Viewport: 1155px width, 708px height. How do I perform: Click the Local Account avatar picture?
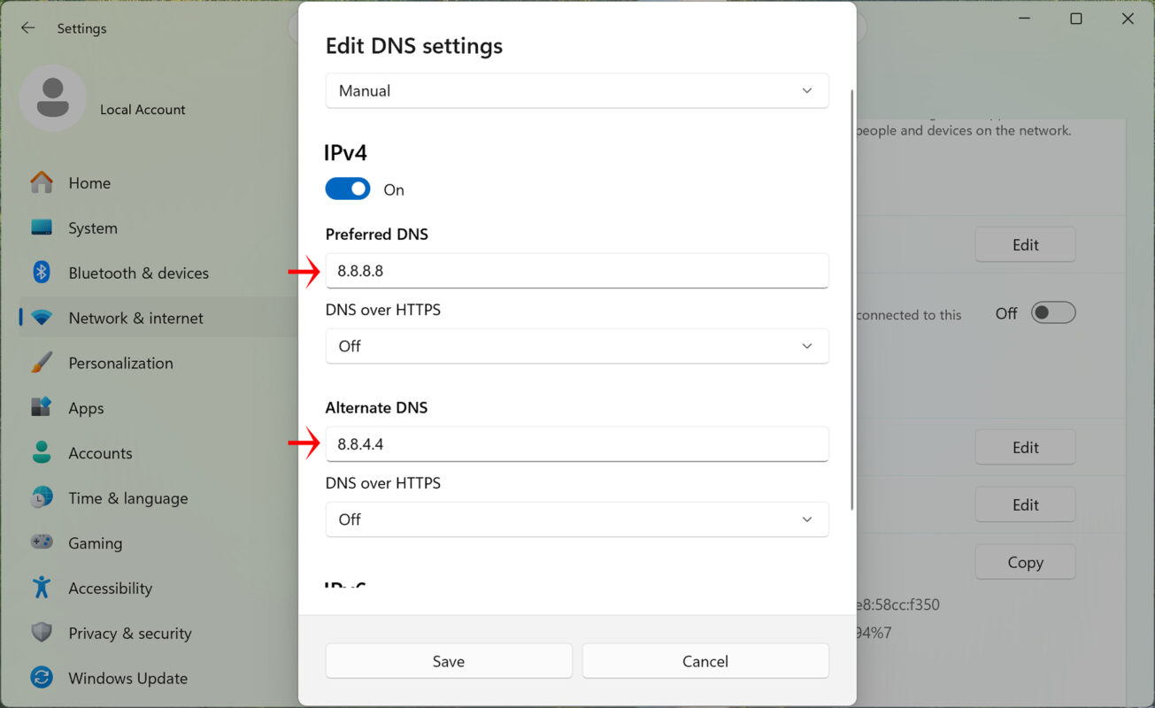(x=53, y=98)
